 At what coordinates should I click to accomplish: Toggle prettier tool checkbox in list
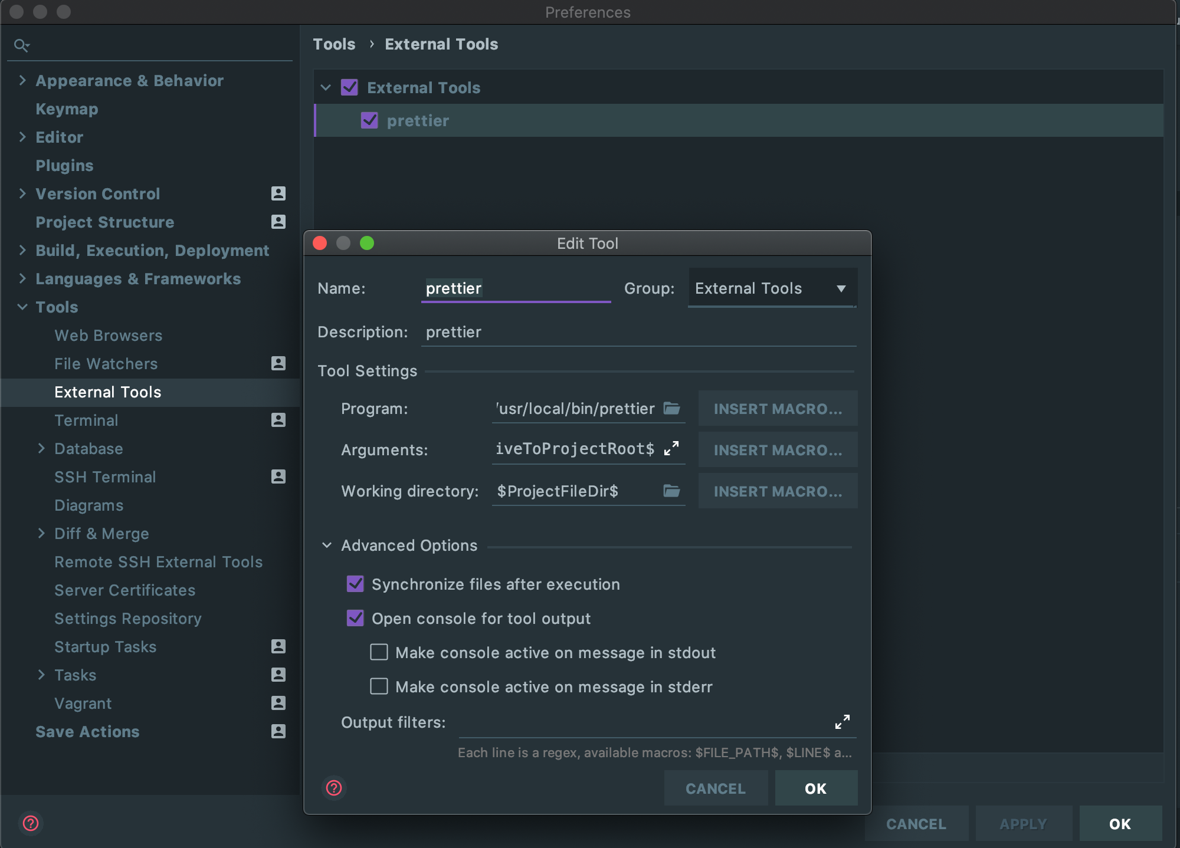(369, 120)
